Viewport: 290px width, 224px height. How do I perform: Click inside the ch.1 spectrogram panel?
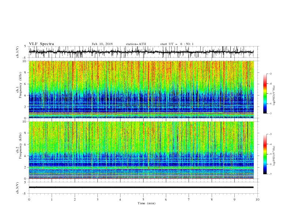[x=141, y=89]
